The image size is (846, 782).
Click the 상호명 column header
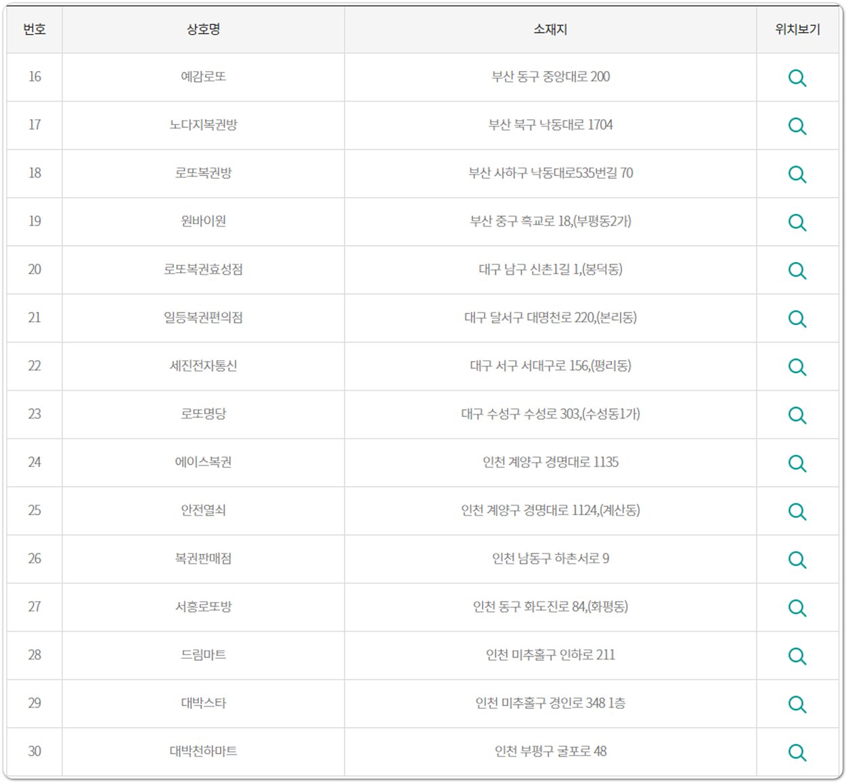[203, 29]
